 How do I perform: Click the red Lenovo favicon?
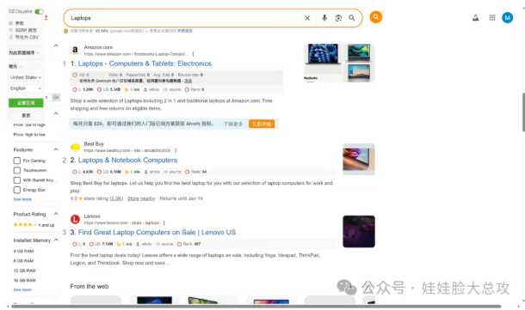pyautogui.click(x=75, y=219)
